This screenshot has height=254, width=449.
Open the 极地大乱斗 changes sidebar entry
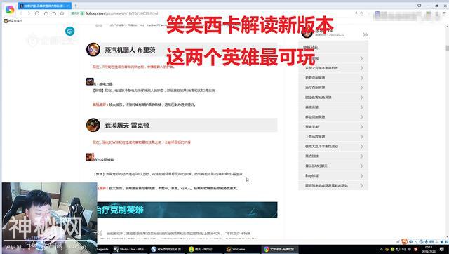pos(333,147)
